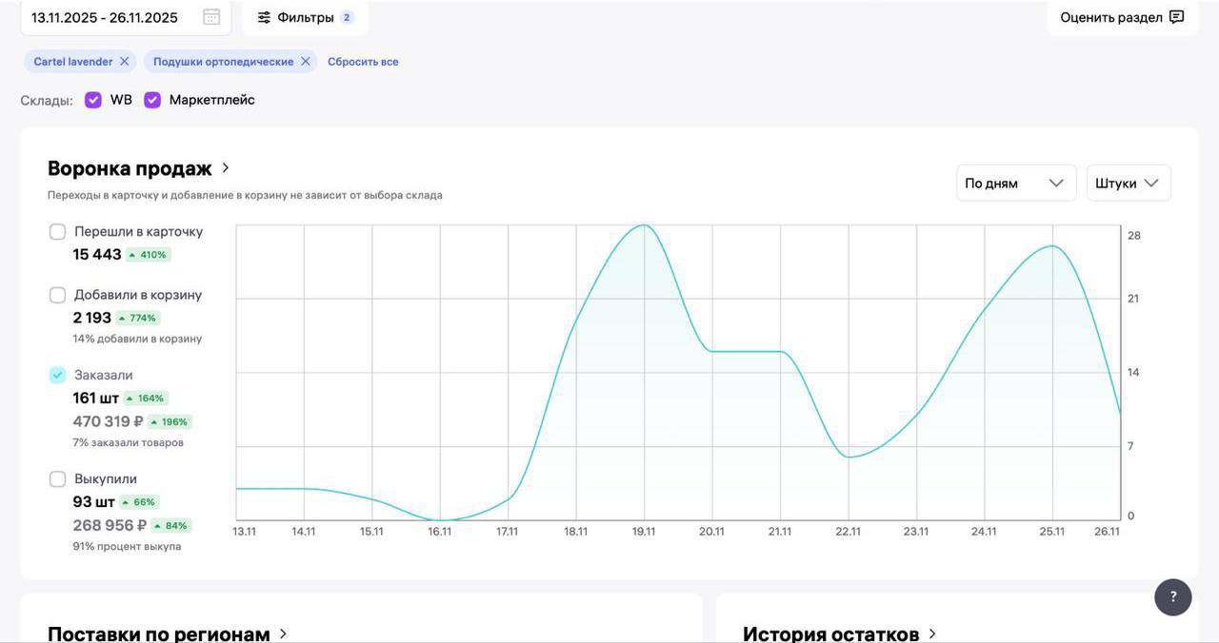
Task: Click the date range input field
Action: tap(105, 17)
